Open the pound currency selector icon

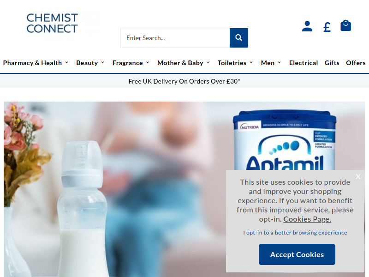point(327,27)
